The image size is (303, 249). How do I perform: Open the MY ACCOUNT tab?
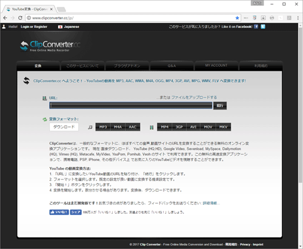(x=216, y=65)
